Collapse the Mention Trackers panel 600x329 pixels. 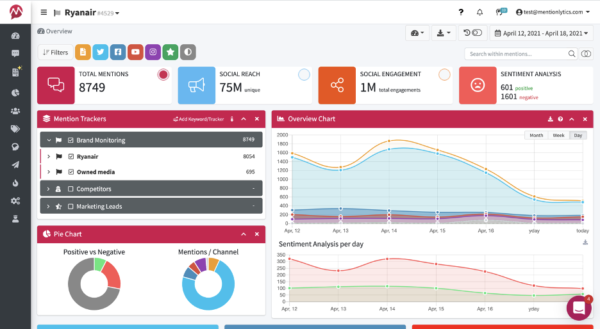(244, 119)
